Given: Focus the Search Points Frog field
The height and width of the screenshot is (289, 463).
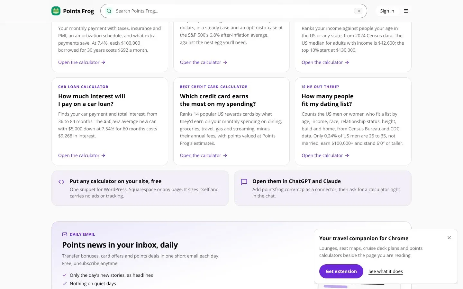Looking at the screenshot, I should click(x=234, y=11).
